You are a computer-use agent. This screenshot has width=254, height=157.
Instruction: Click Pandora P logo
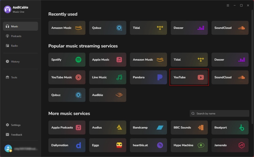click(x=160, y=77)
